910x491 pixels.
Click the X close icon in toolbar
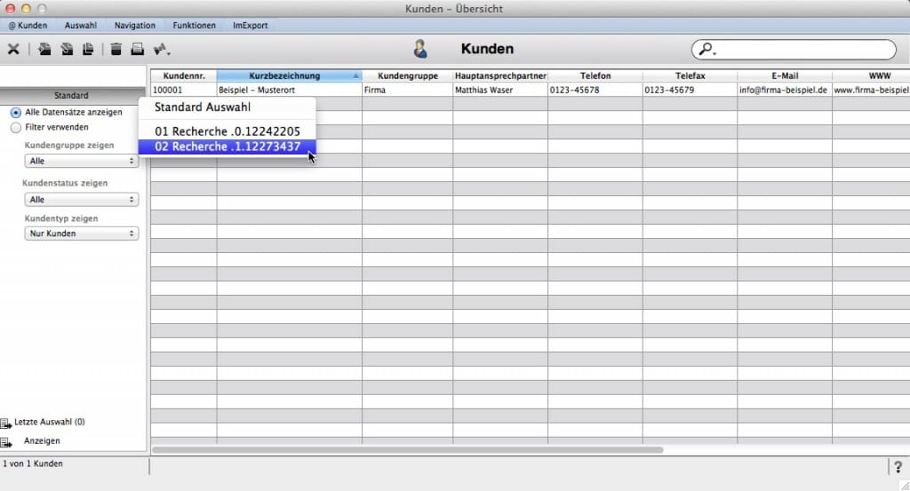[13, 49]
